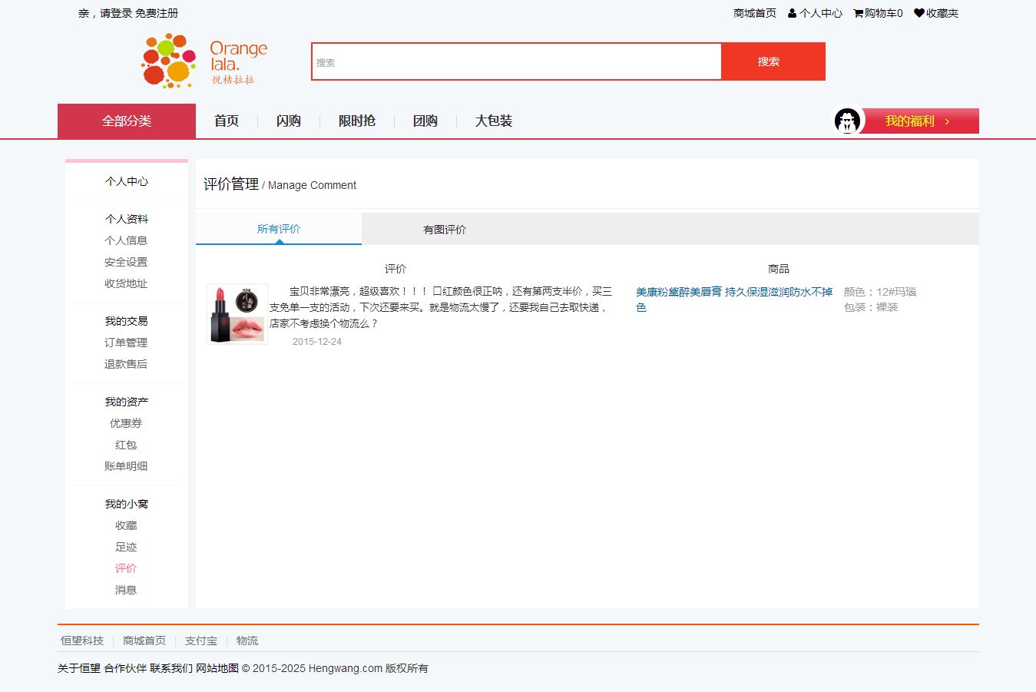Screen dimensions: 1036x692
Task: Open 个人信息 in the sidebar
Action: [126, 240]
